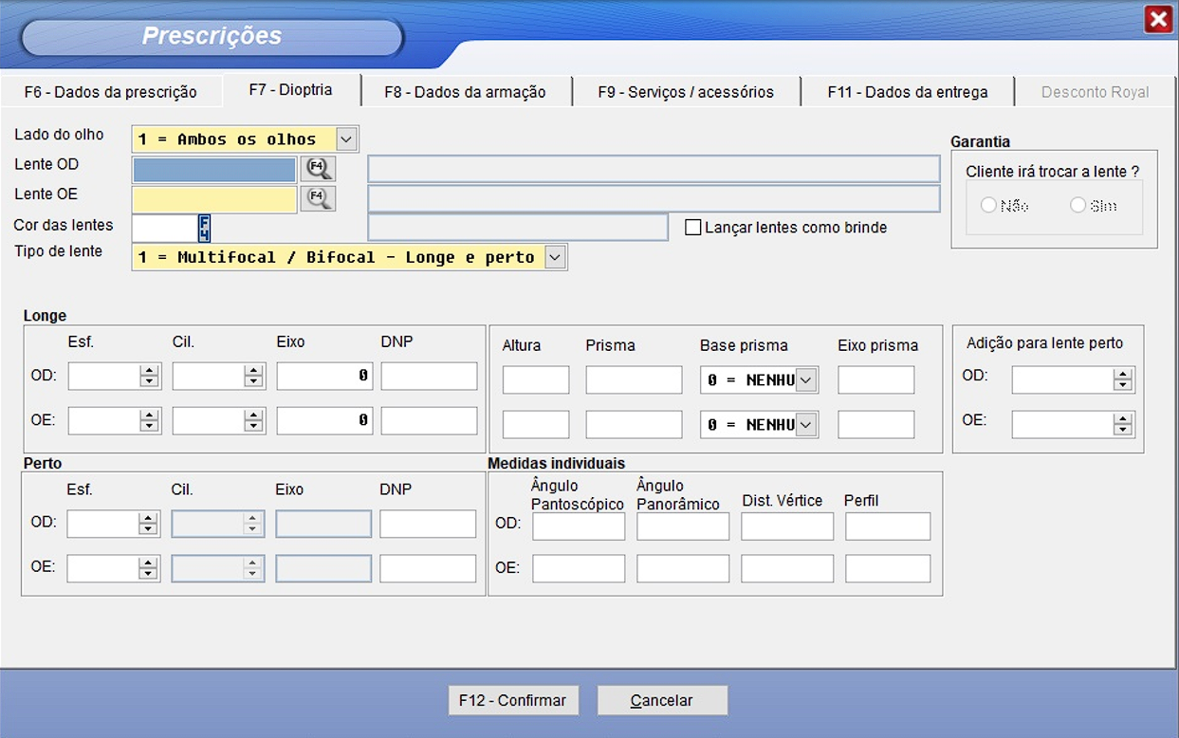Select the Sim radio button under Garantia

click(x=1078, y=205)
